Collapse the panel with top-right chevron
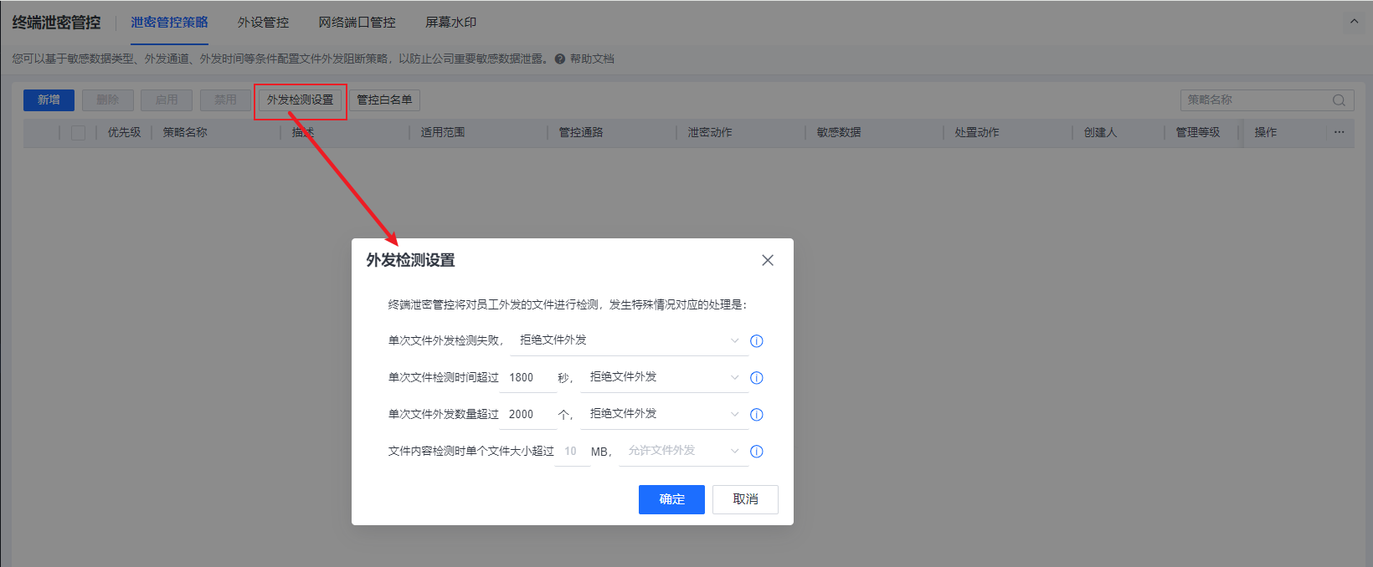 (x=1354, y=22)
